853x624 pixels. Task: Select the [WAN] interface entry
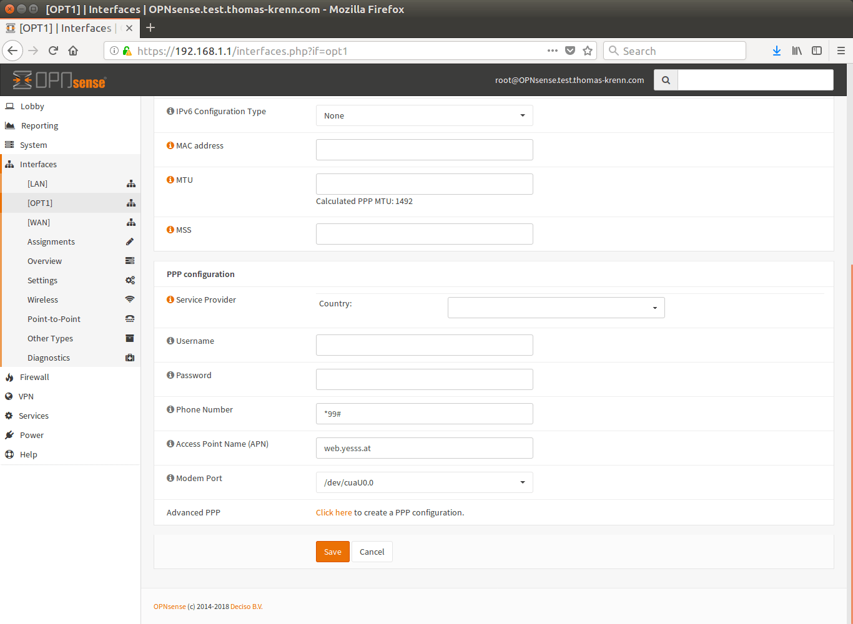(x=39, y=222)
